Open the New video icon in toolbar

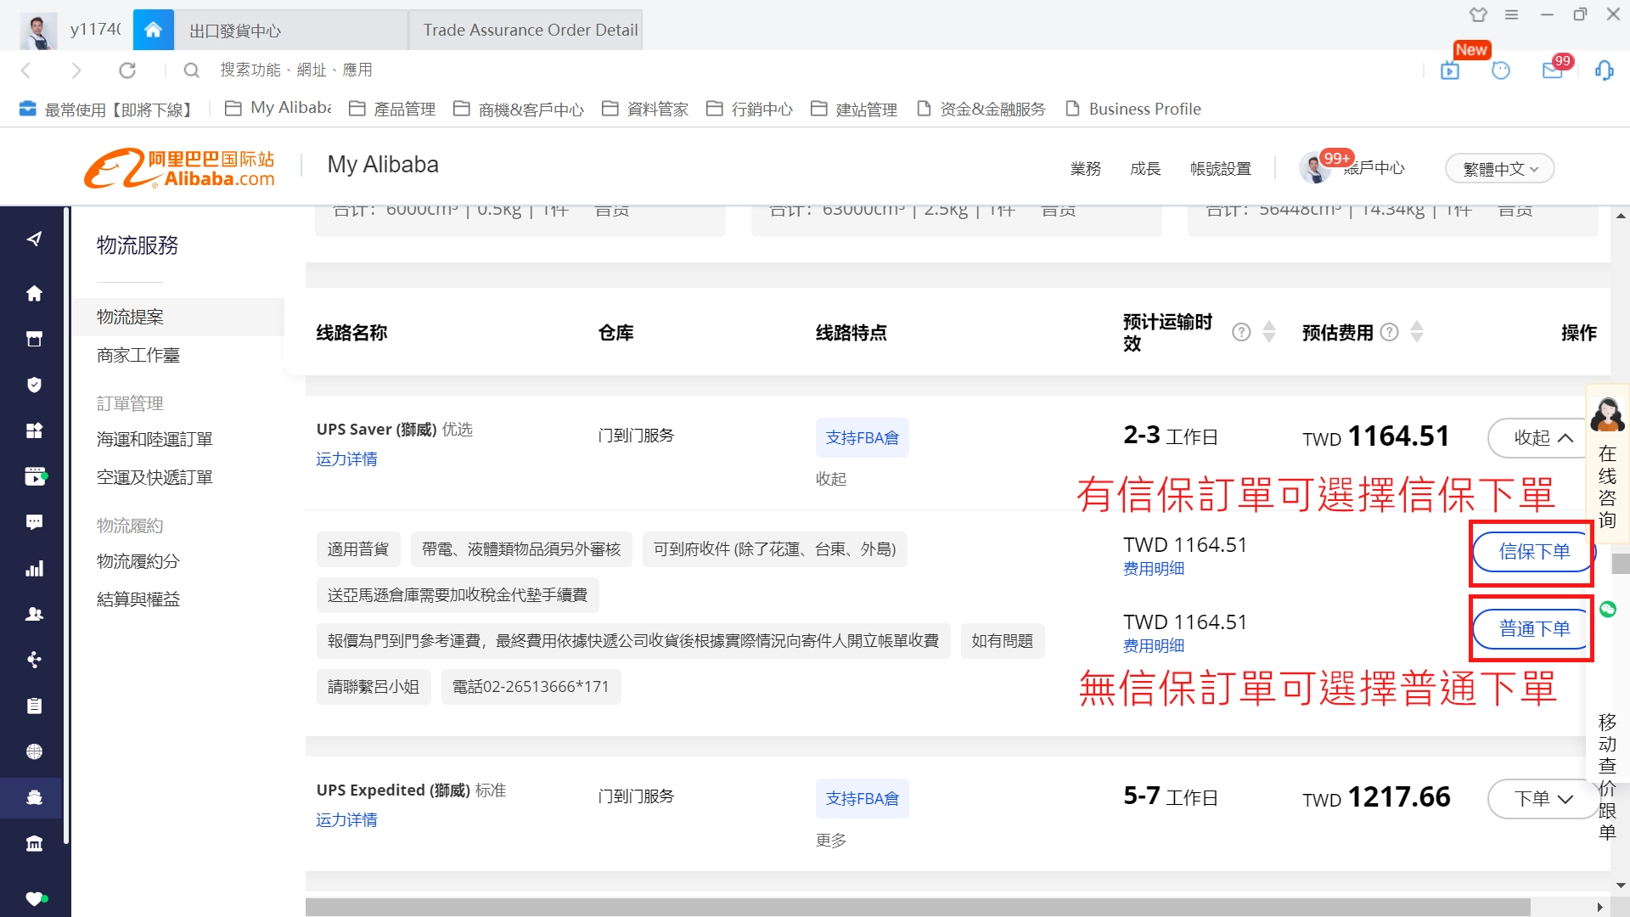tap(1450, 70)
